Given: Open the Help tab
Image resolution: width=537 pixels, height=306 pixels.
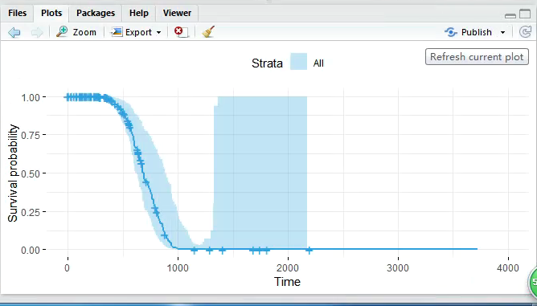Looking at the screenshot, I should coord(139,13).
